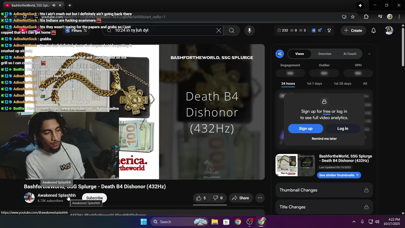Viewport: 405px width, 228px height.
Task: Open the Windows Start menu
Action: click(x=144, y=222)
